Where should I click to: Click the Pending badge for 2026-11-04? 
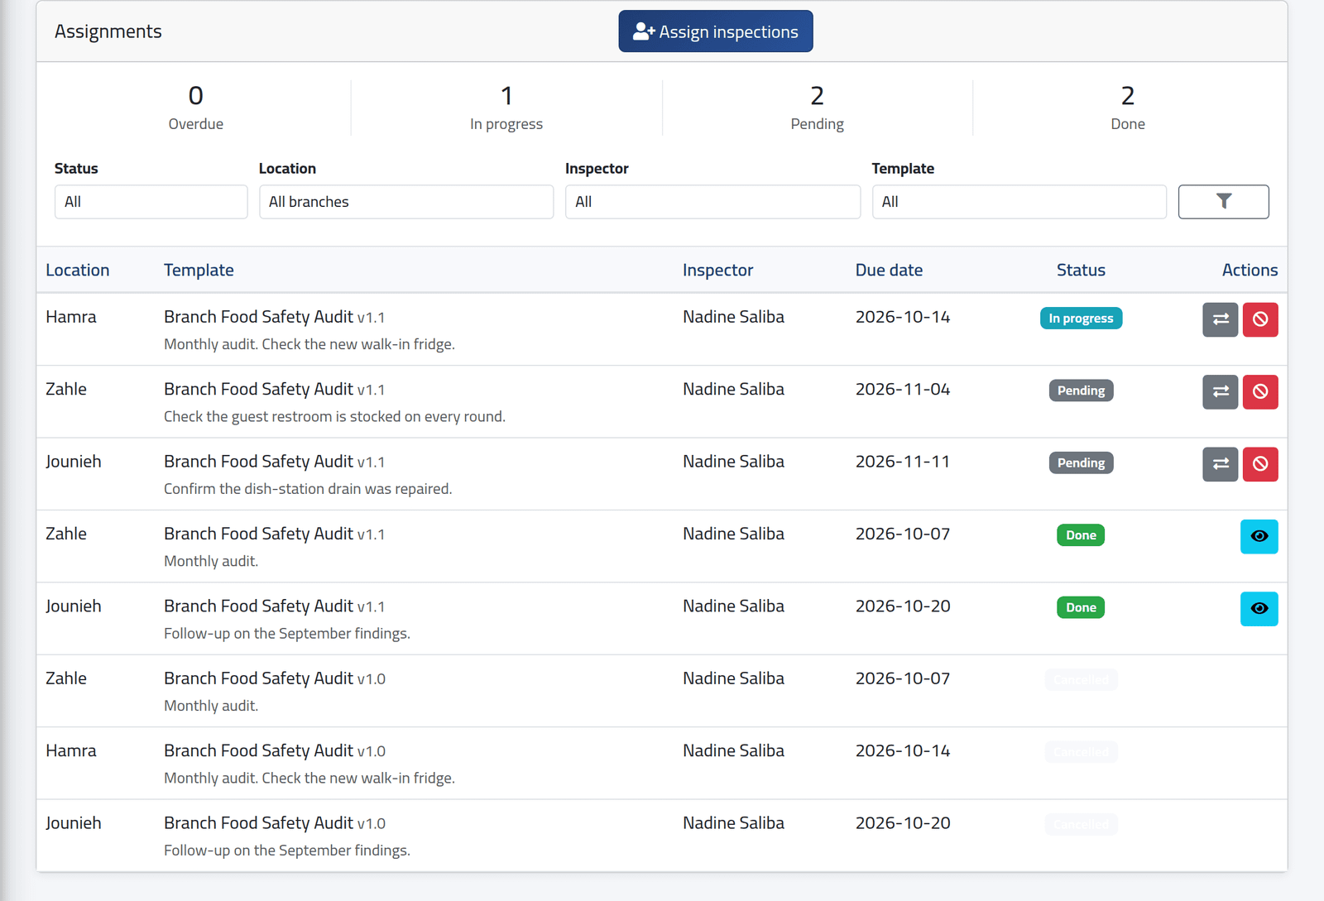point(1081,391)
